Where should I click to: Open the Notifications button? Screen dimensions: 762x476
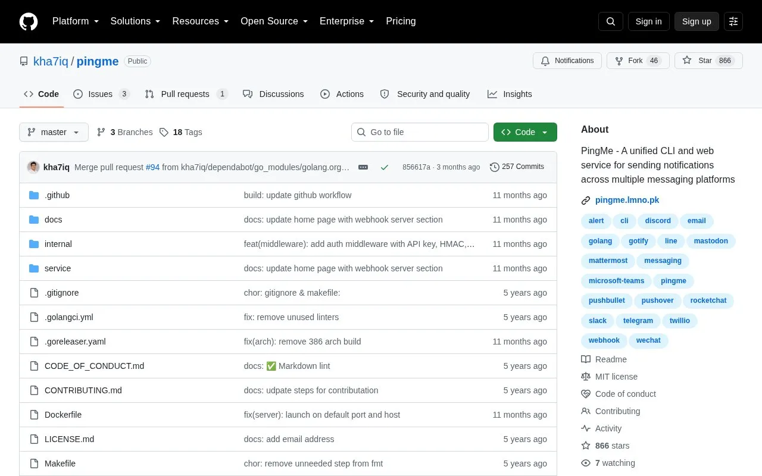click(x=567, y=61)
